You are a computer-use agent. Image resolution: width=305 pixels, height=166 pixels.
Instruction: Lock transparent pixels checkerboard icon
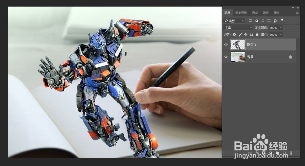(x=235, y=35)
